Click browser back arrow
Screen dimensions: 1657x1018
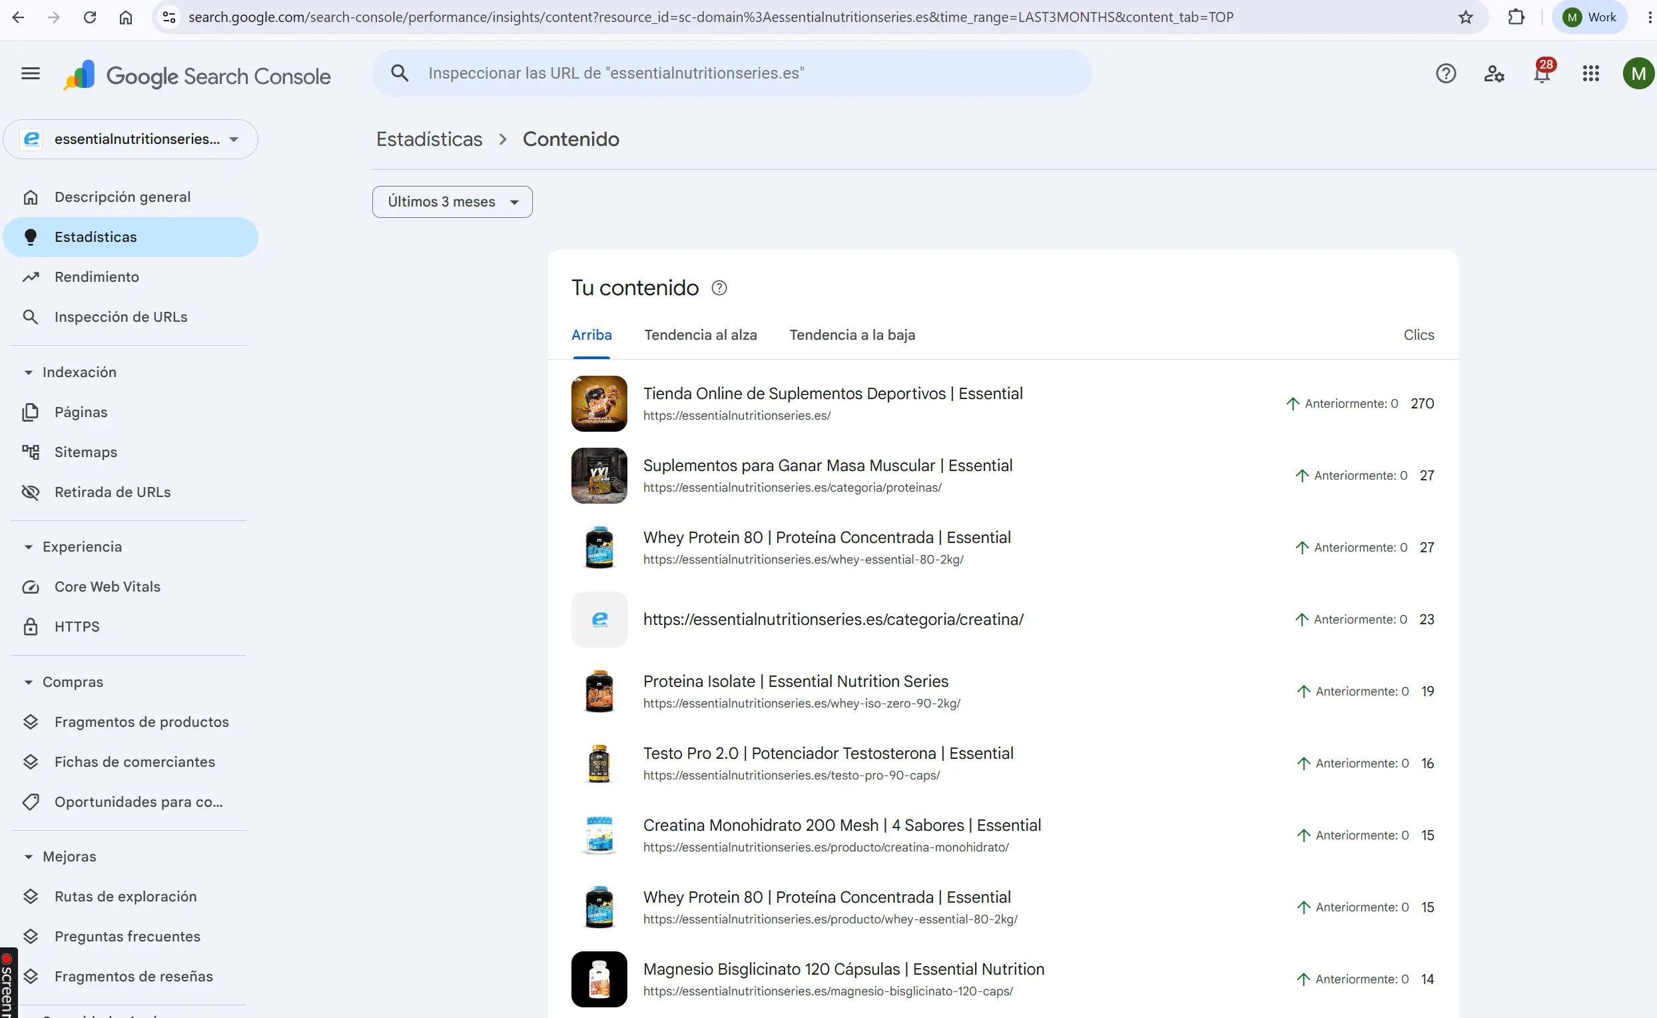pos(18,17)
